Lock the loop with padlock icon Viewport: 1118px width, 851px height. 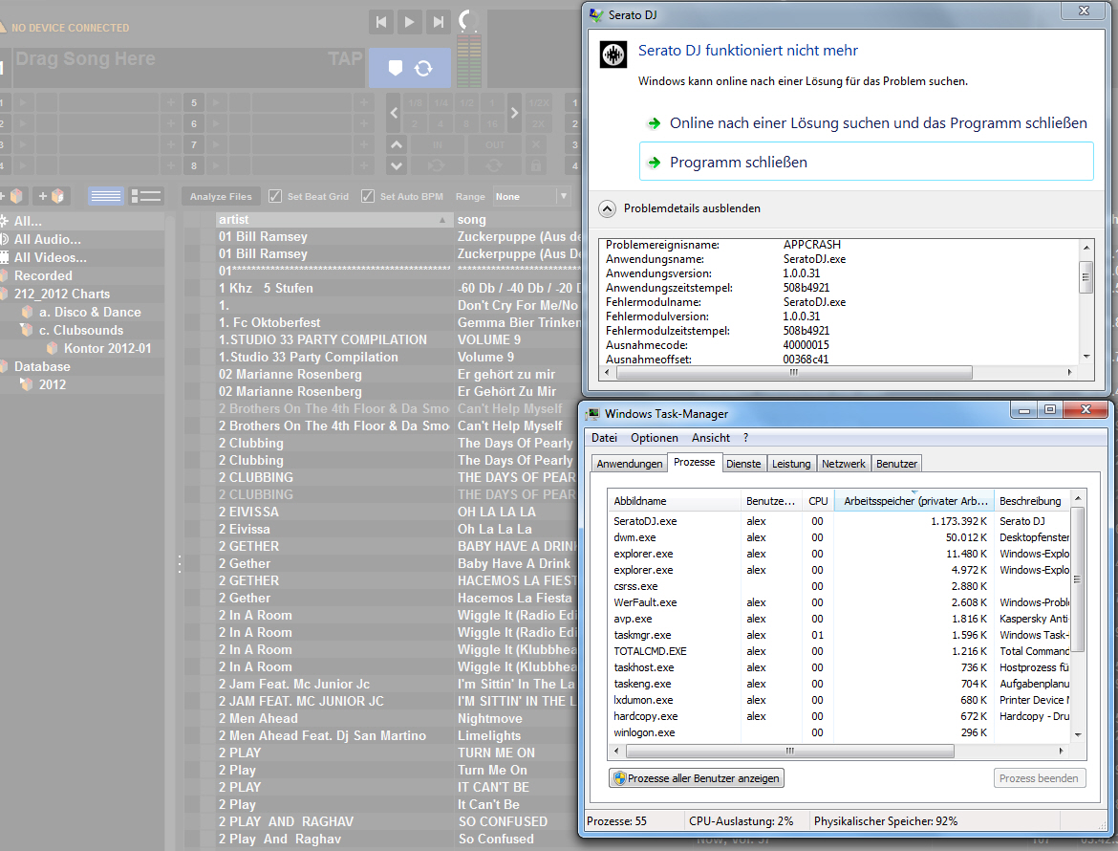click(535, 165)
